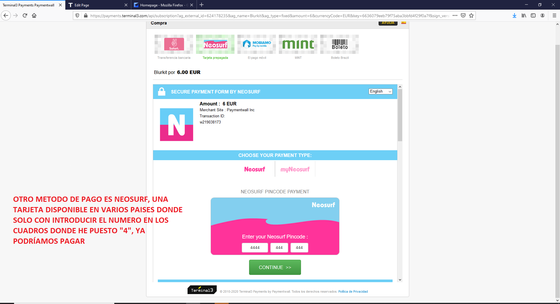Open the library bookshelf icon
560x304 pixels.
[x=524, y=15]
